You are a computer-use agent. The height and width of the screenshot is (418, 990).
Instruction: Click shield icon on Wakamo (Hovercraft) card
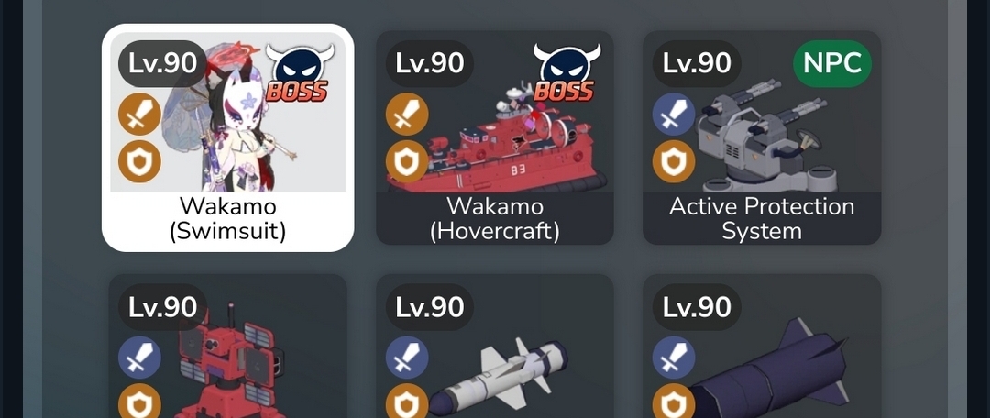[x=407, y=161]
